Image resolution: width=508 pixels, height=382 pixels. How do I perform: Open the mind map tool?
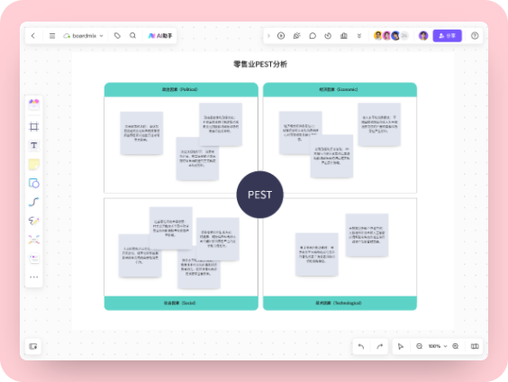pos(33,240)
